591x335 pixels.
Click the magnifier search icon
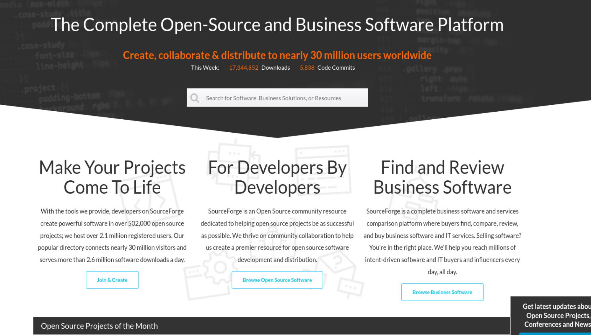coord(195,98)
